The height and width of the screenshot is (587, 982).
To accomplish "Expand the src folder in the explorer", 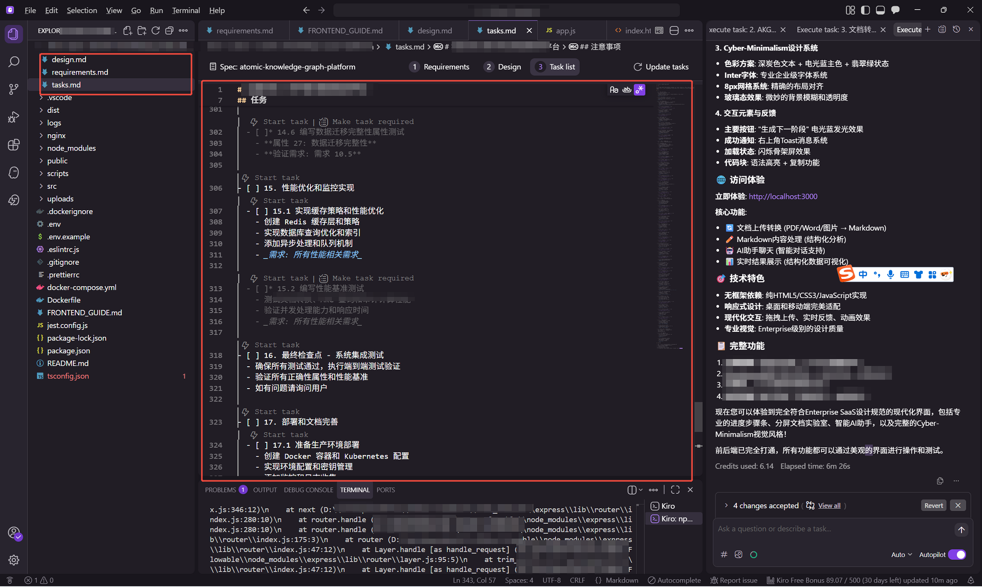I will click(x=51, y=186).
